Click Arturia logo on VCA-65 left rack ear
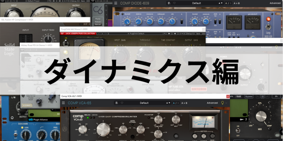Image resolution: width=283 pixels, height=141 pixels. click(64, 129)
